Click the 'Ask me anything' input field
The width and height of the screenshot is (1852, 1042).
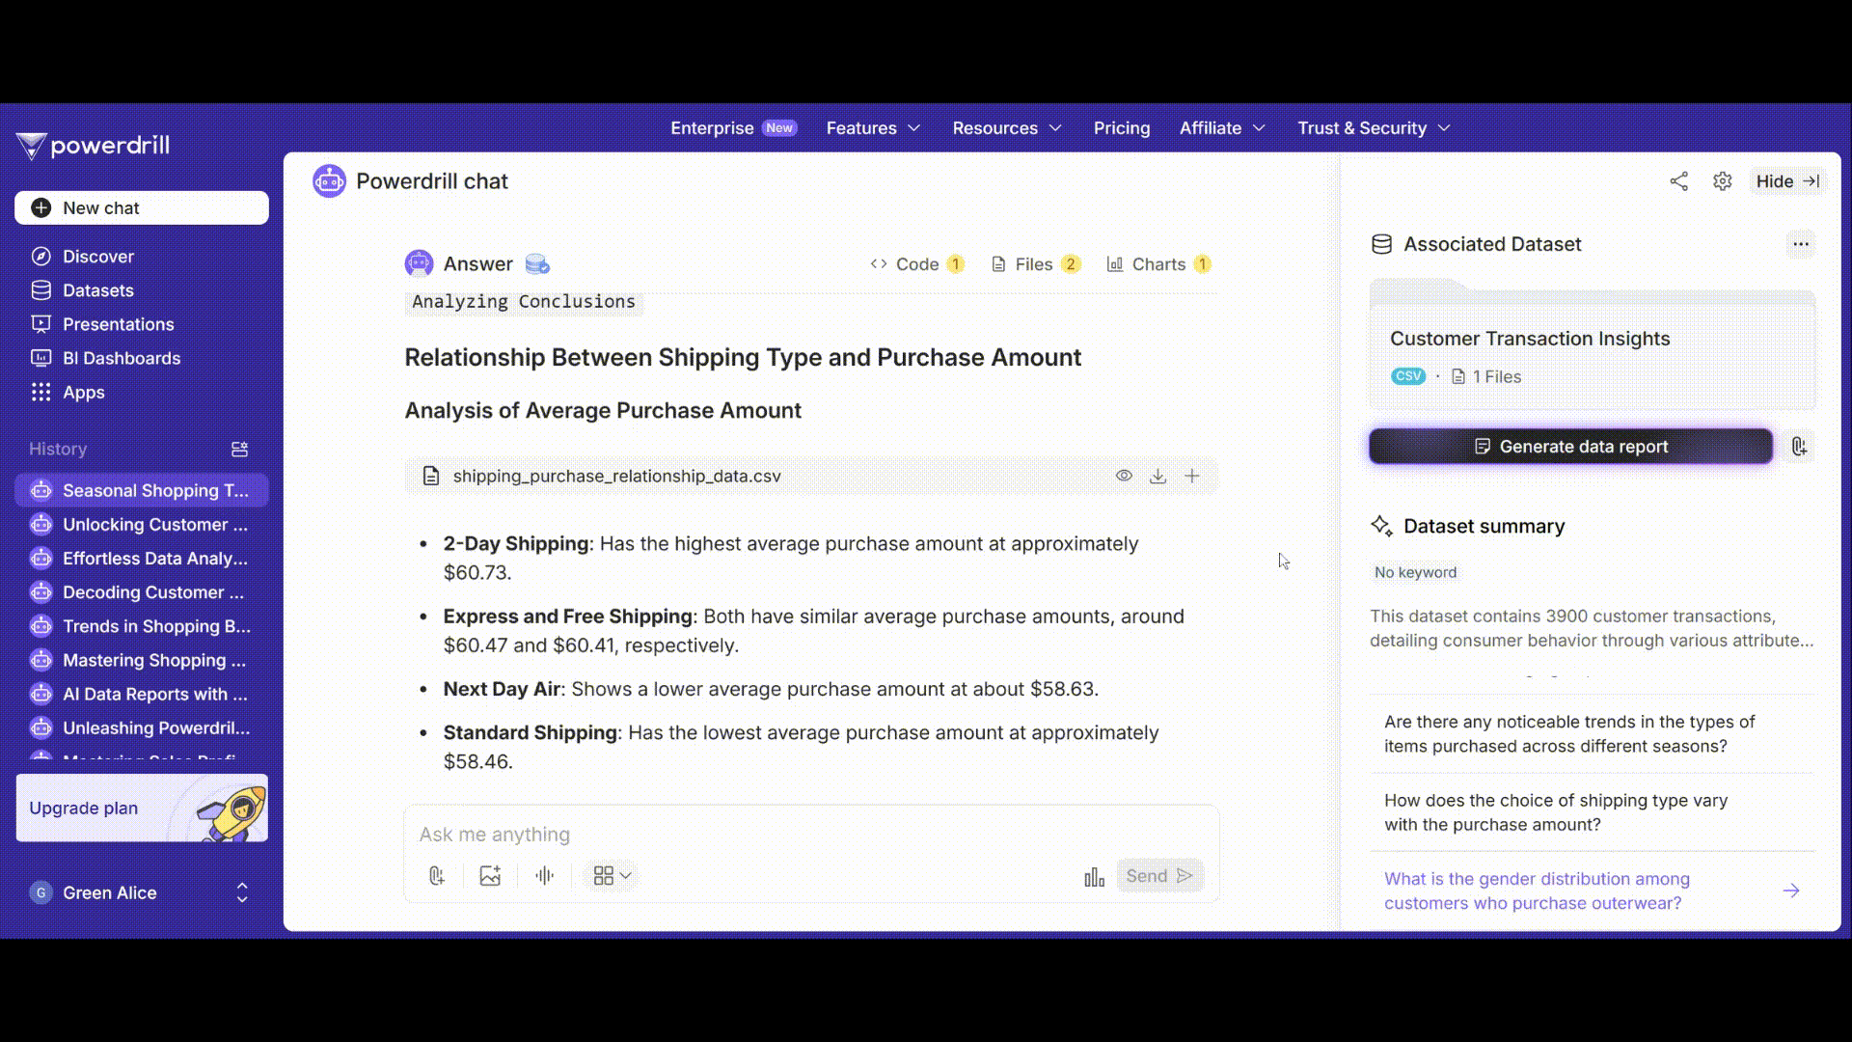[811, 834]
